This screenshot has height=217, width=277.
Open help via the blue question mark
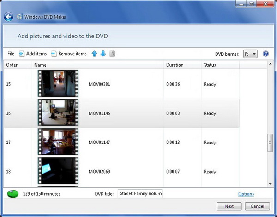pos(266,54)
